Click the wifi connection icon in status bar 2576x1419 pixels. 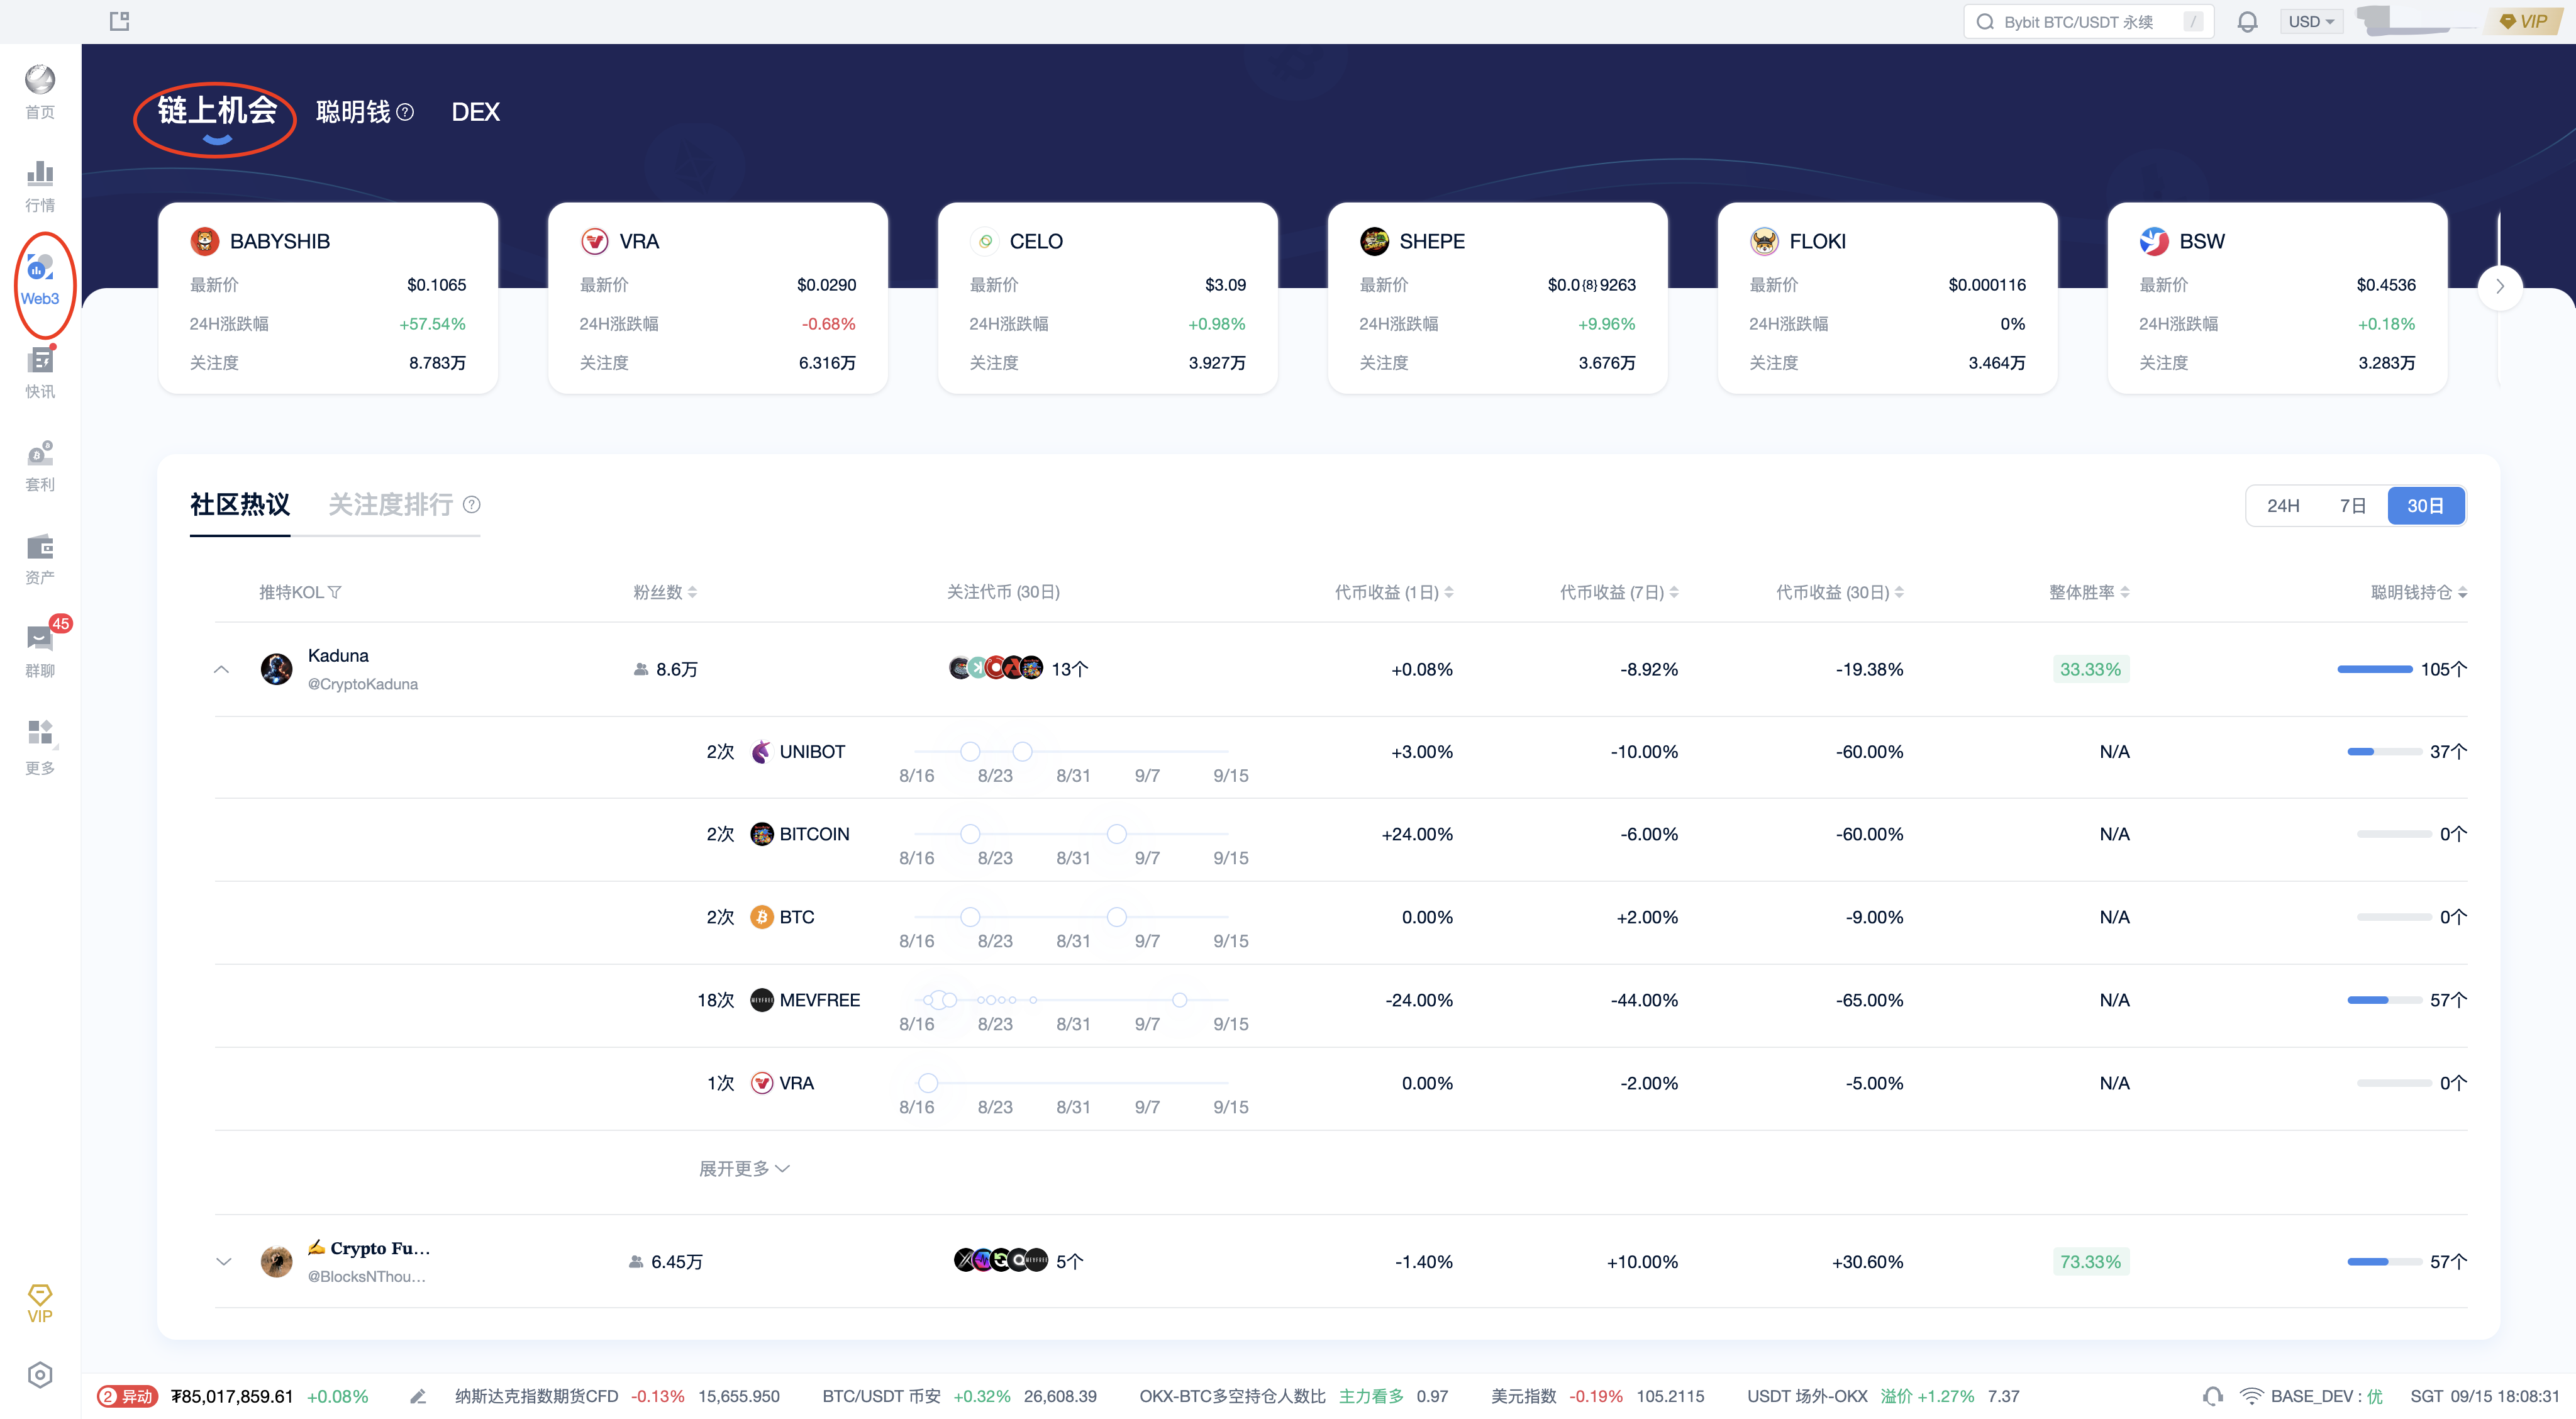(2251, 1396)
